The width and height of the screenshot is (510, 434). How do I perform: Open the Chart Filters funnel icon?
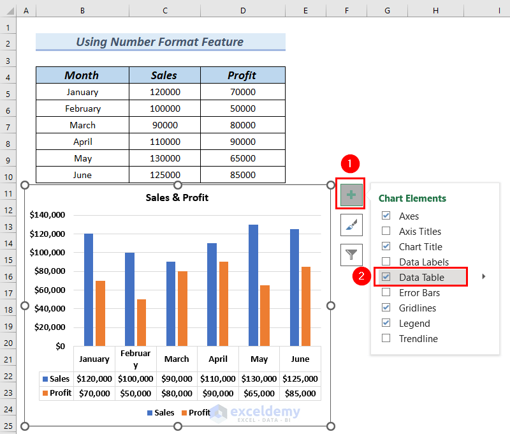(x=351, y=255)
